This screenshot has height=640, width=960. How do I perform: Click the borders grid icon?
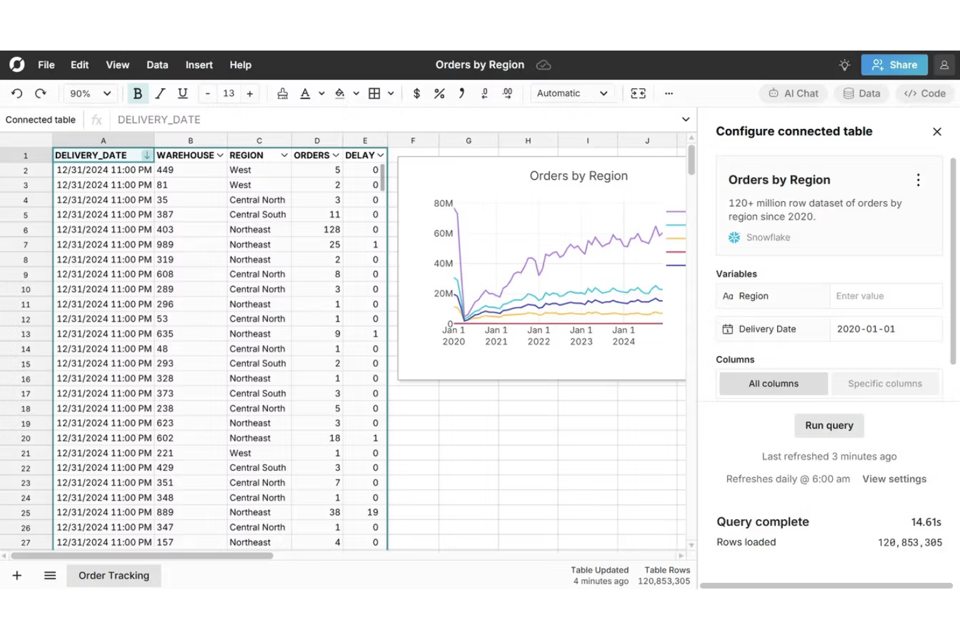click(374, 93)
